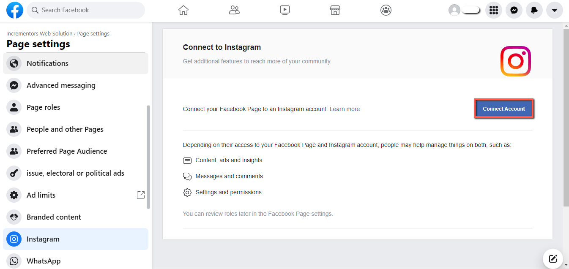Open Messenger from the top bar
569x269 pixels.
[x=514, y=10]
